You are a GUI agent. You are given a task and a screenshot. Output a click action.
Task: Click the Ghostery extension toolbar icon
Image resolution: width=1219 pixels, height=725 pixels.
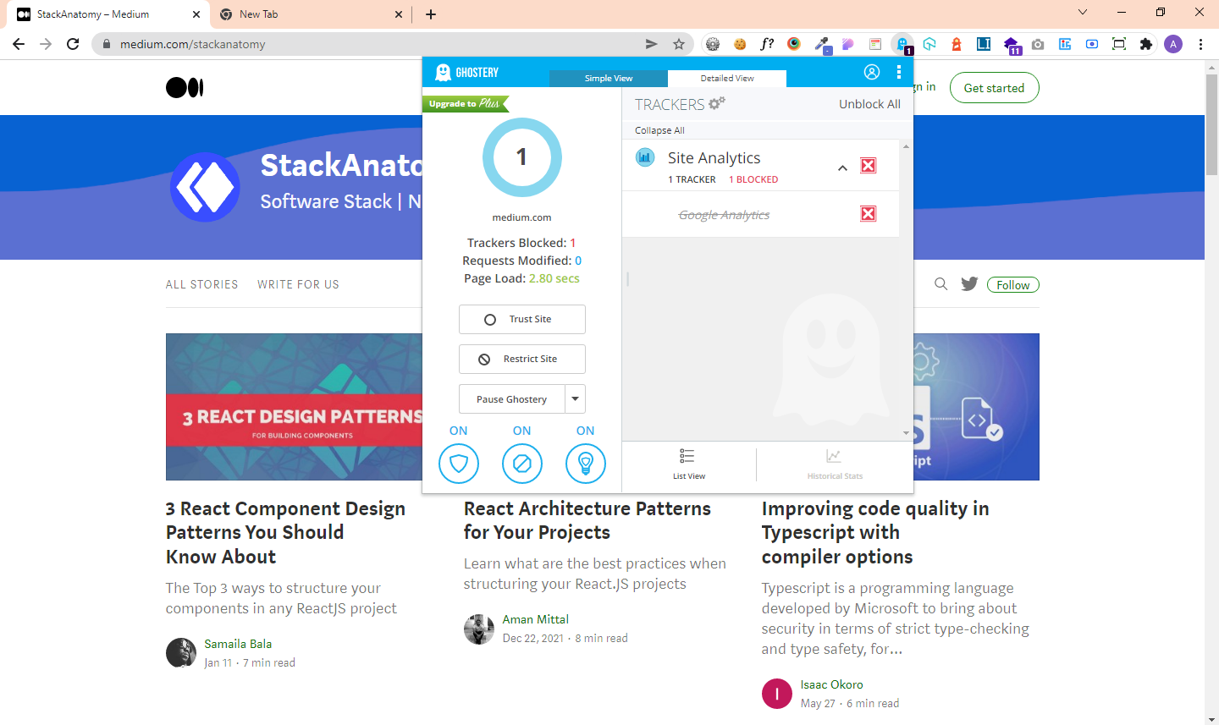[903, 44]
